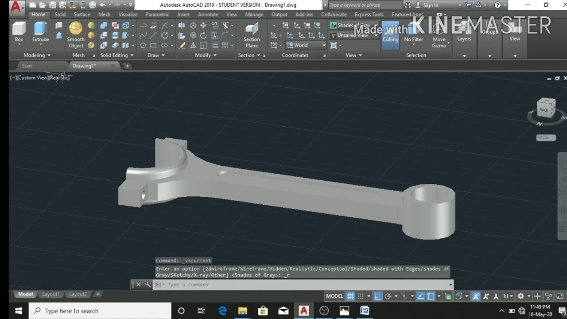567x319 pixels.
Task: Open OBS Studio from the taskbar
Action: click(x=324, y=311)
